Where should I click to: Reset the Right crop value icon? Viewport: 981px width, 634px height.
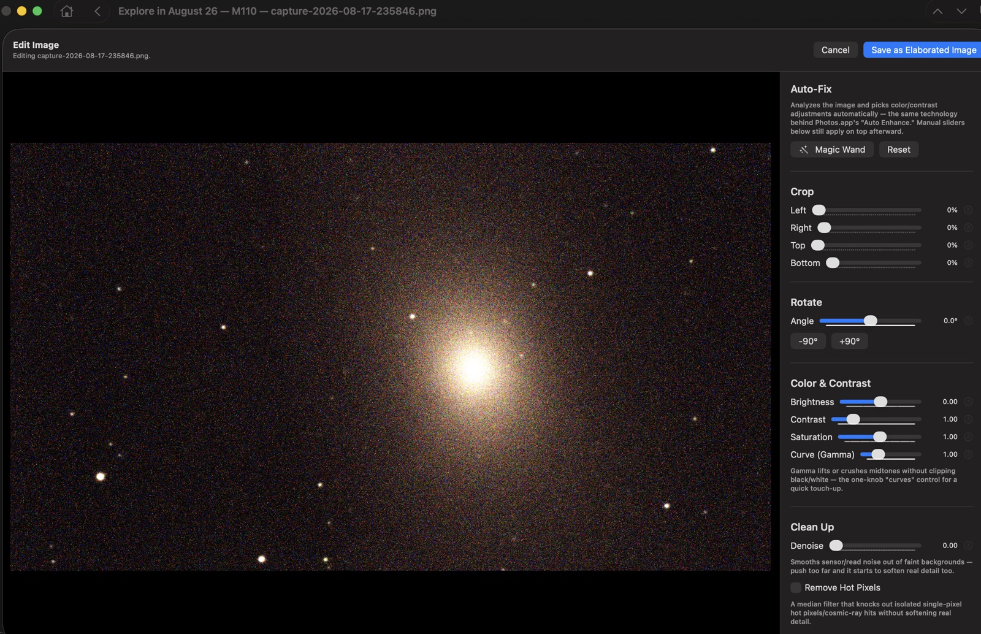point(968,227)
